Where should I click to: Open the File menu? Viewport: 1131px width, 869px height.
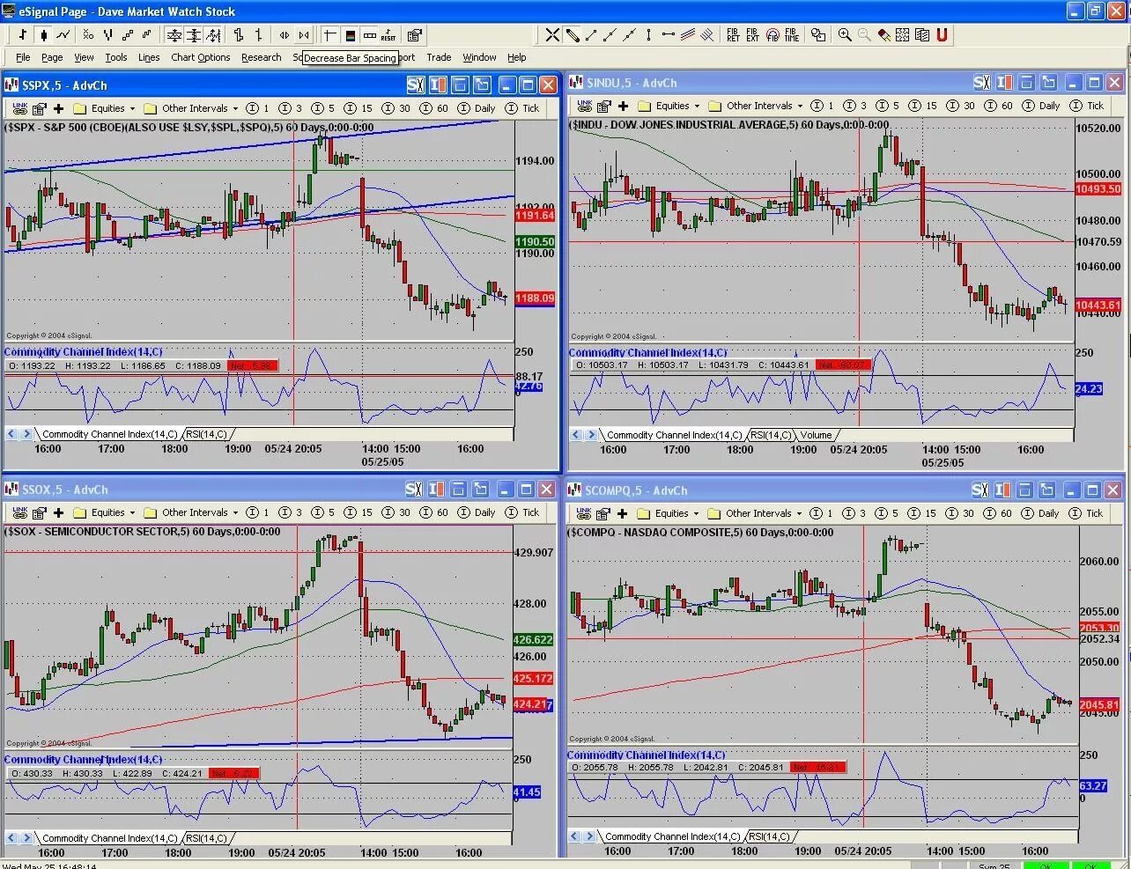click(23, 57)
